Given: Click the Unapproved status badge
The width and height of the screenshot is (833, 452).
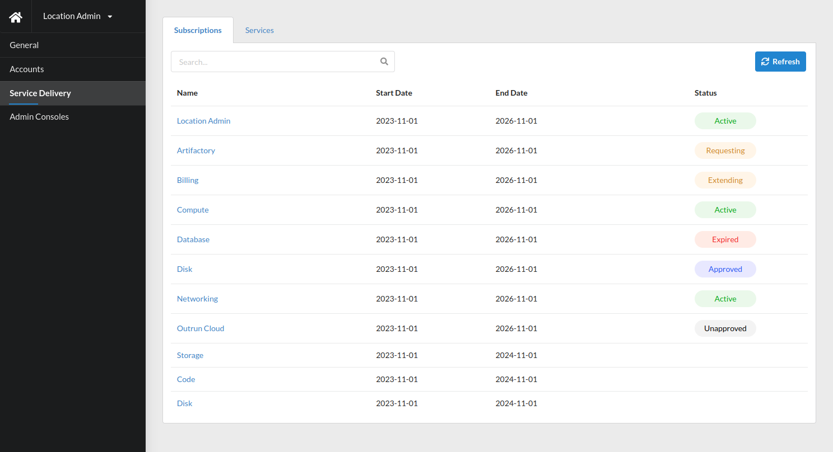Looking at the screenshot, I should point(725,328).
